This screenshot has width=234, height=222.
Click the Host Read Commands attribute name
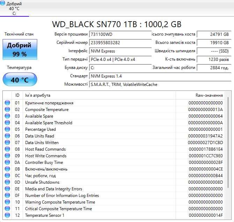(45, 149)
